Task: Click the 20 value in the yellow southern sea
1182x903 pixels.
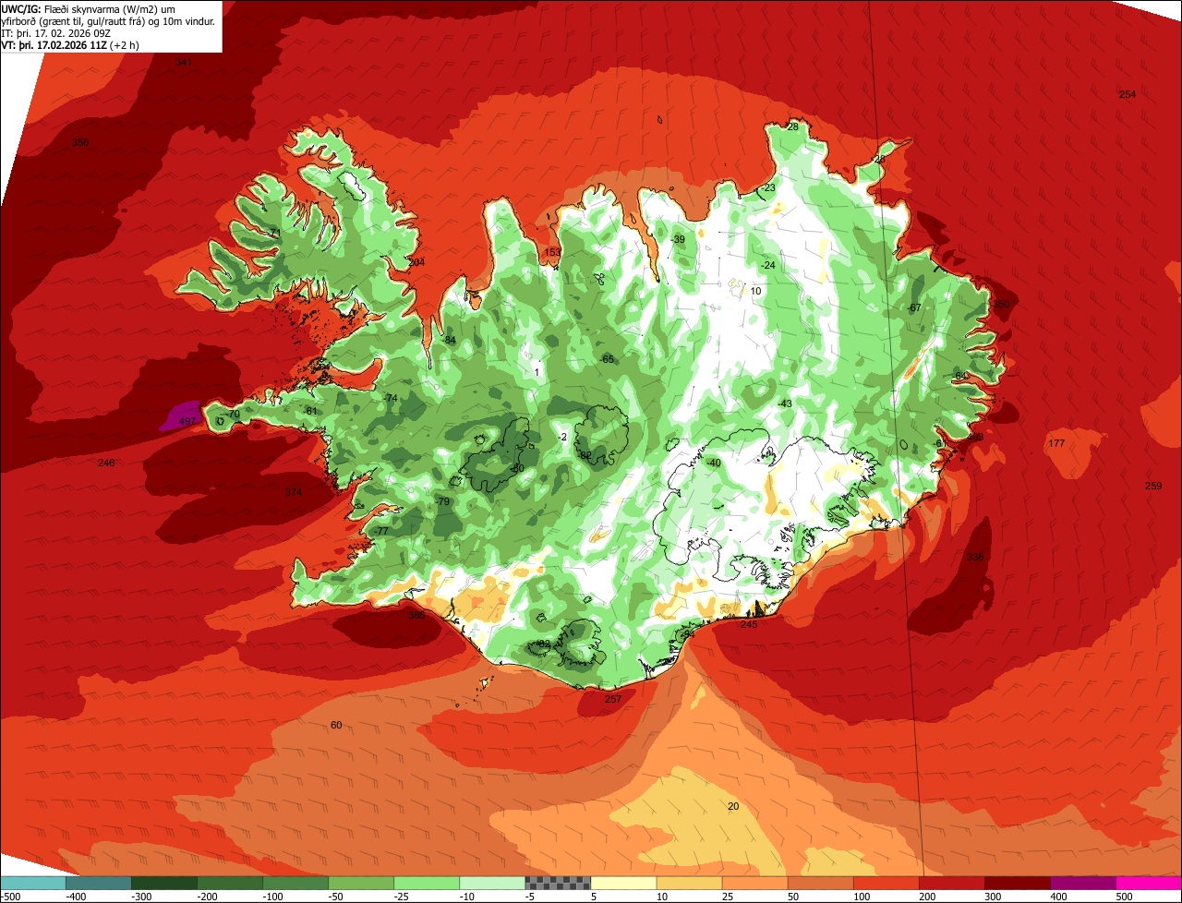Action: 733,806
